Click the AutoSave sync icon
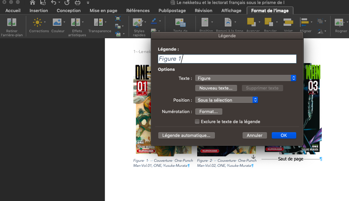 (43, 3)
